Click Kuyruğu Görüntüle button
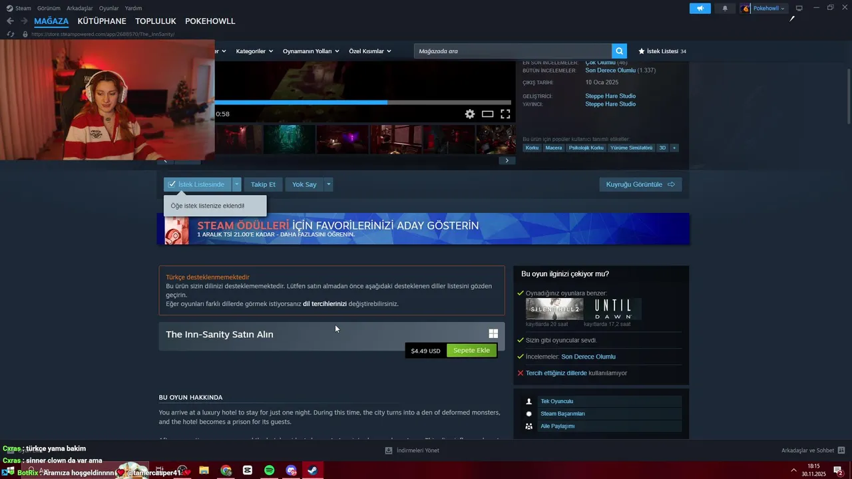852x479 pixels. tap(640, 184)
